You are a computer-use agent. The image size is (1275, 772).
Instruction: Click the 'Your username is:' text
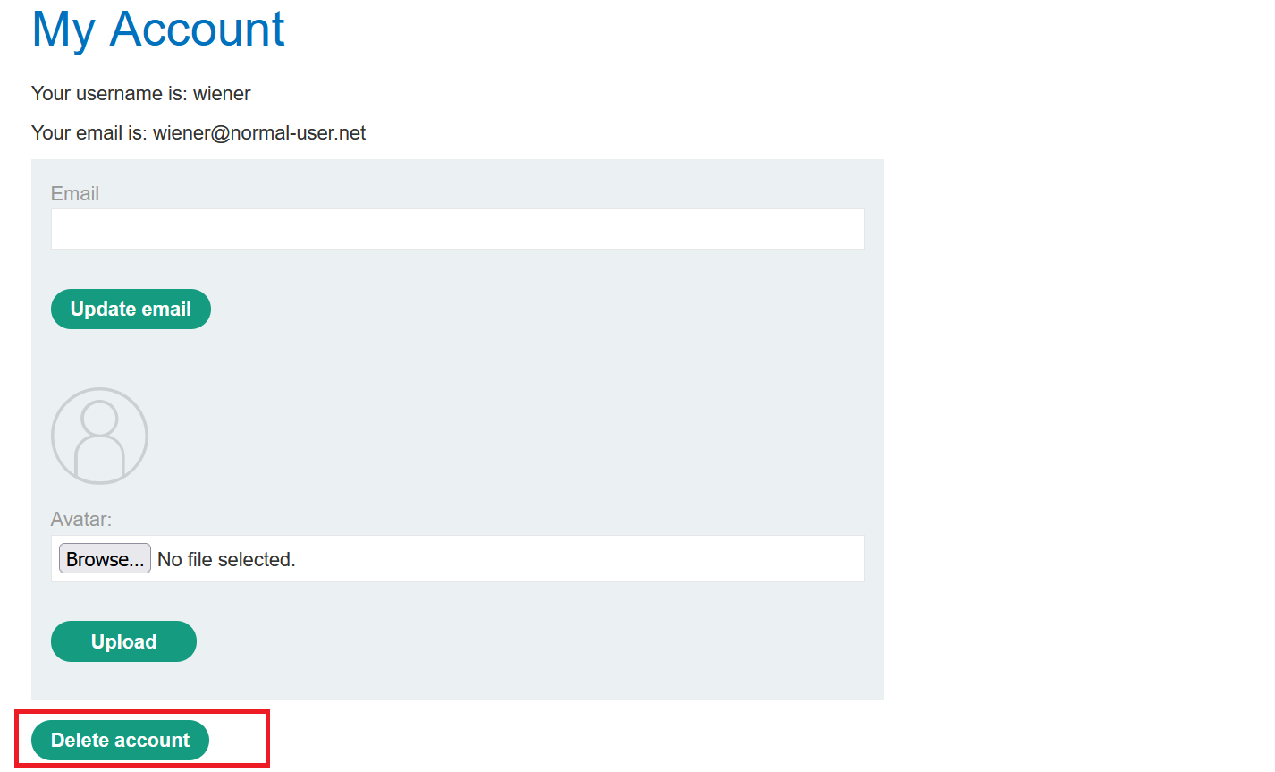tap(109, 94)
